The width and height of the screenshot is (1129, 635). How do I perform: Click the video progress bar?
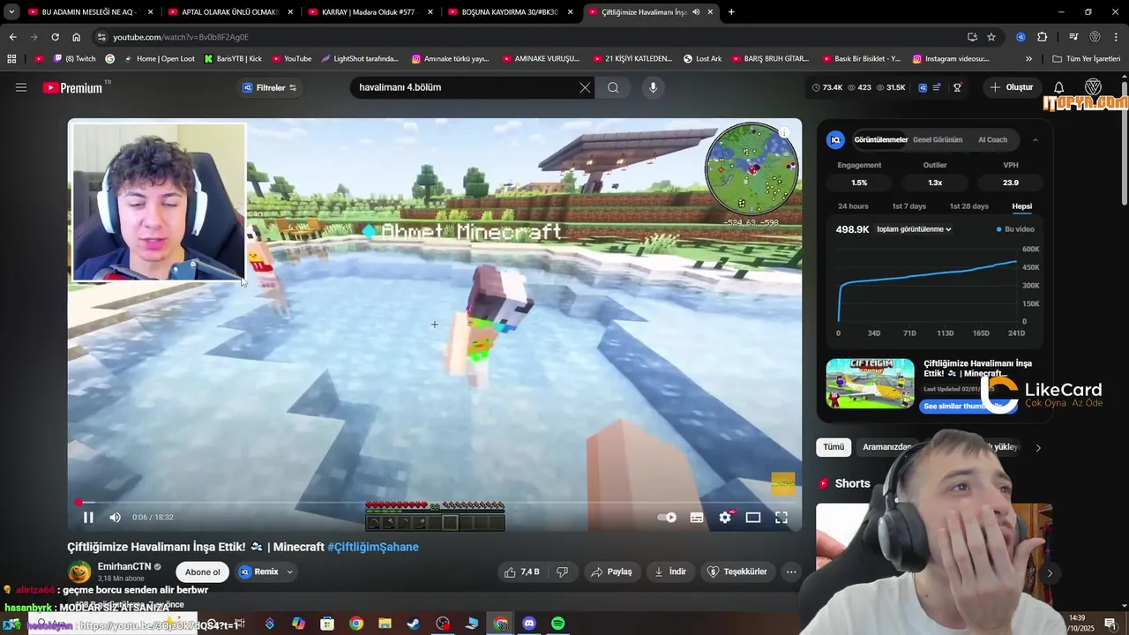point(435,503)
